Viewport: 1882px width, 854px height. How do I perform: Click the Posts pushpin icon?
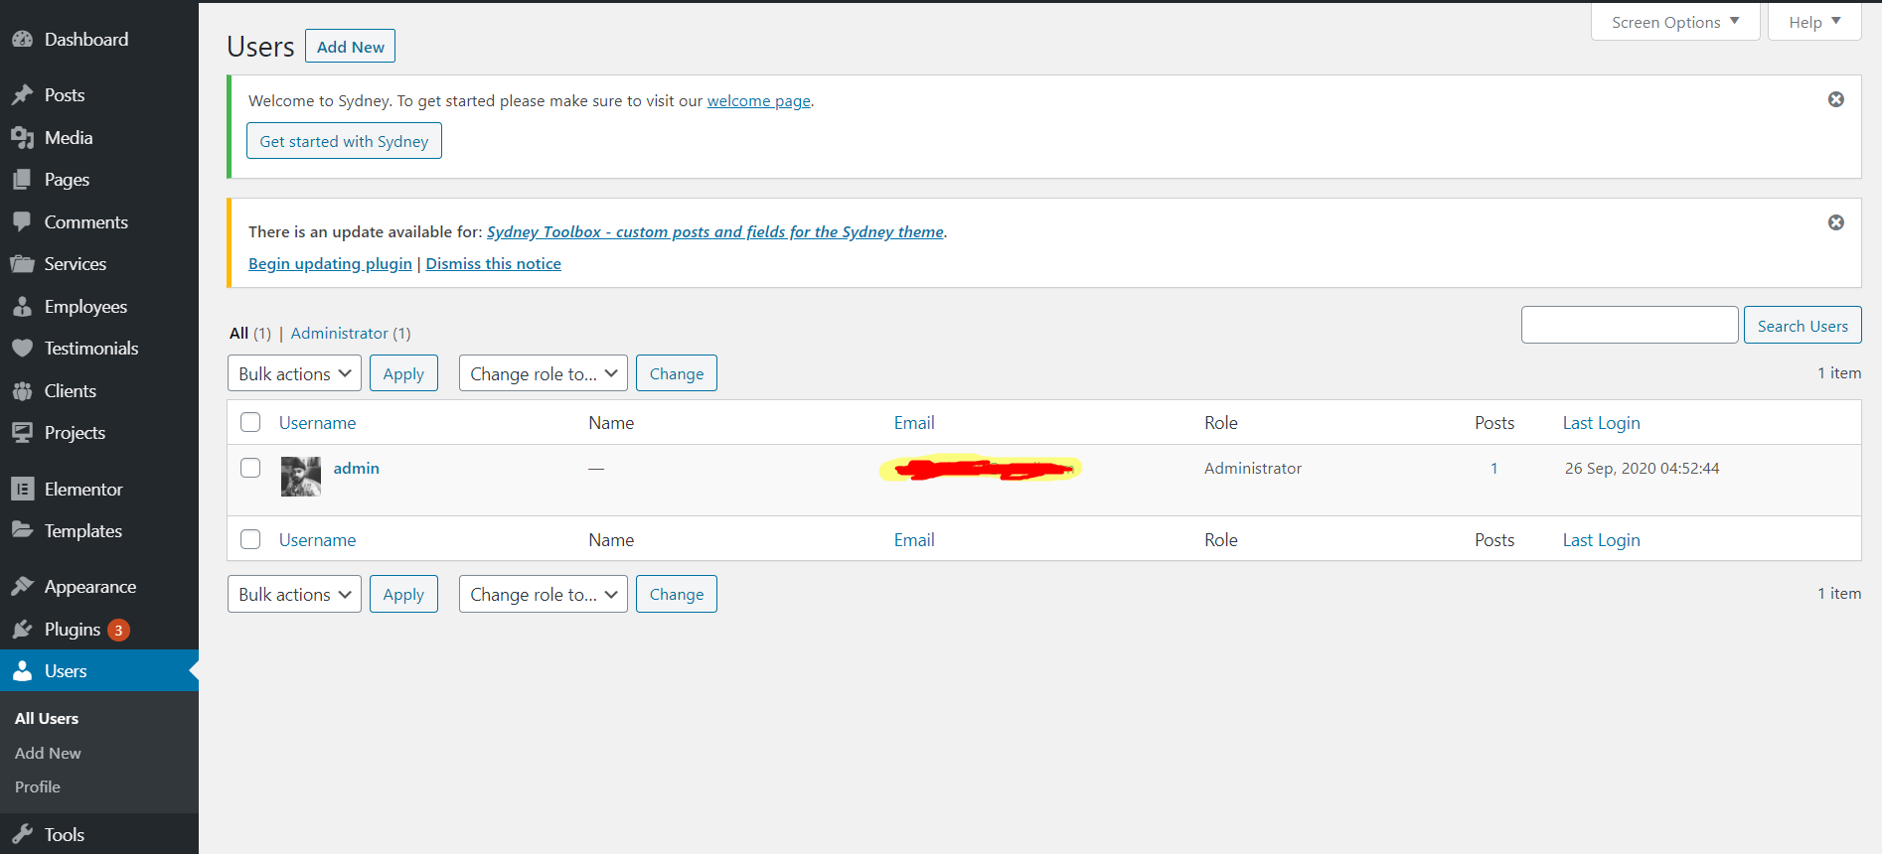coord(22,95)
